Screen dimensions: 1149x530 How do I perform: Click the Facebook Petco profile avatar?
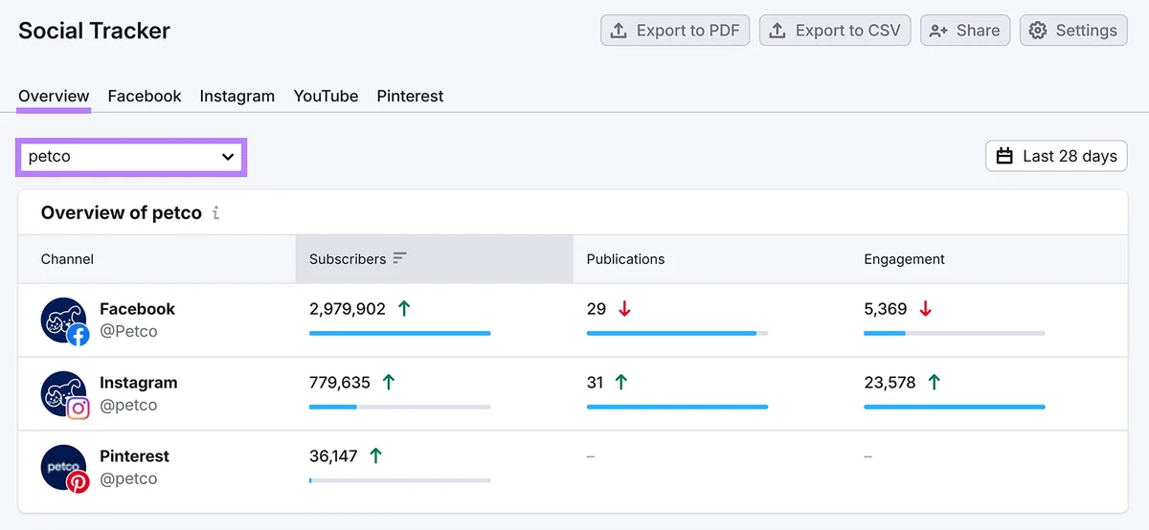64,320
